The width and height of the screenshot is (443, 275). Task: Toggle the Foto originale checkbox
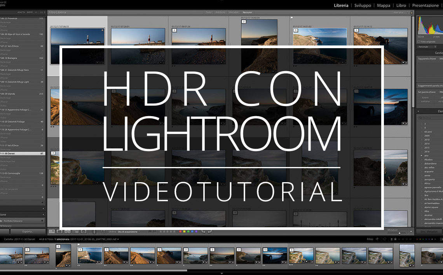(x=419, y=42)
